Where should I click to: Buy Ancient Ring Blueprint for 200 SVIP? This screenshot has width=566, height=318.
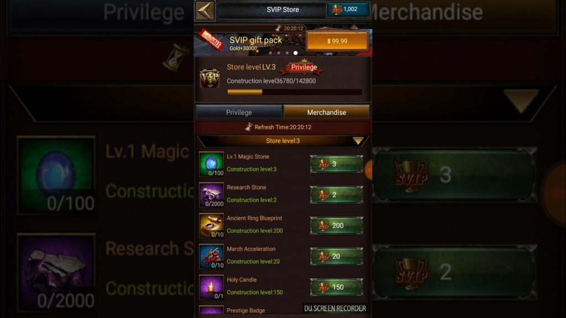point(337,226)
